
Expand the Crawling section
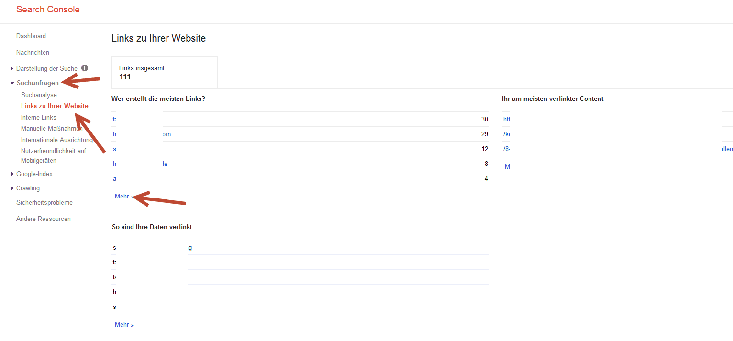[x=12, y=188]
